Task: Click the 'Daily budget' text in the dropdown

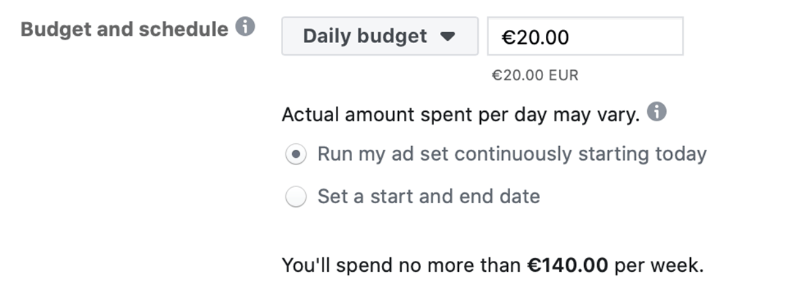Action: click(364, 36)
